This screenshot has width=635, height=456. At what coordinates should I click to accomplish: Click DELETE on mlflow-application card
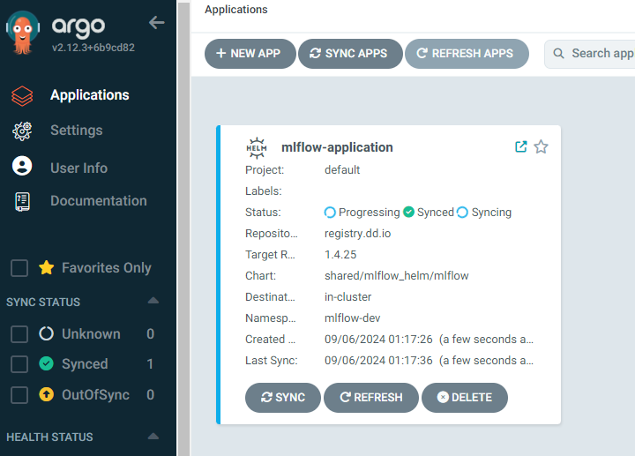(x=465, y=398)
